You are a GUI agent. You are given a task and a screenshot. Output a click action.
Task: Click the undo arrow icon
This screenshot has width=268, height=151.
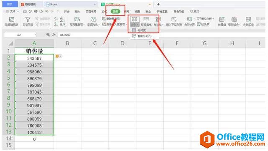(x=46, y=11)
